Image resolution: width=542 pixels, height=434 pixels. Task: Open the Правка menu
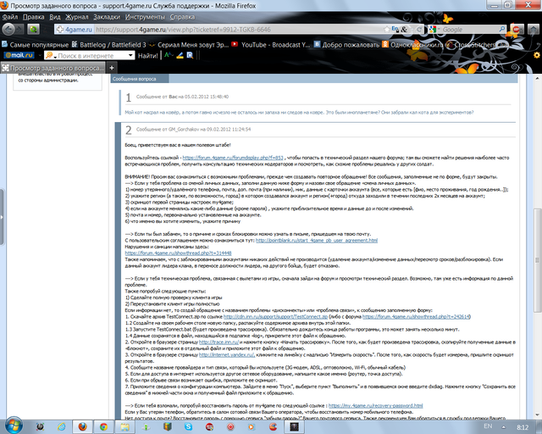[34, 17]
